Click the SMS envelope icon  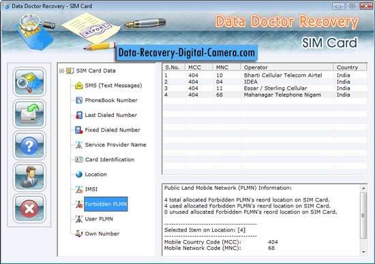78,86
